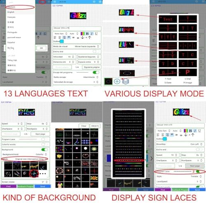
Task: Disable the Encaje del programa switch
Action: coord(96,72)
